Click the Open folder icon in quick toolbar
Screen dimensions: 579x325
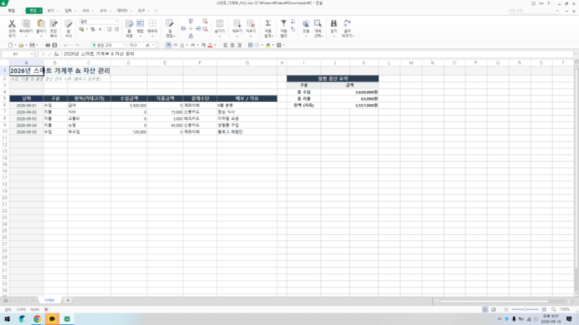pyautogui.click(x=22, y=45)
